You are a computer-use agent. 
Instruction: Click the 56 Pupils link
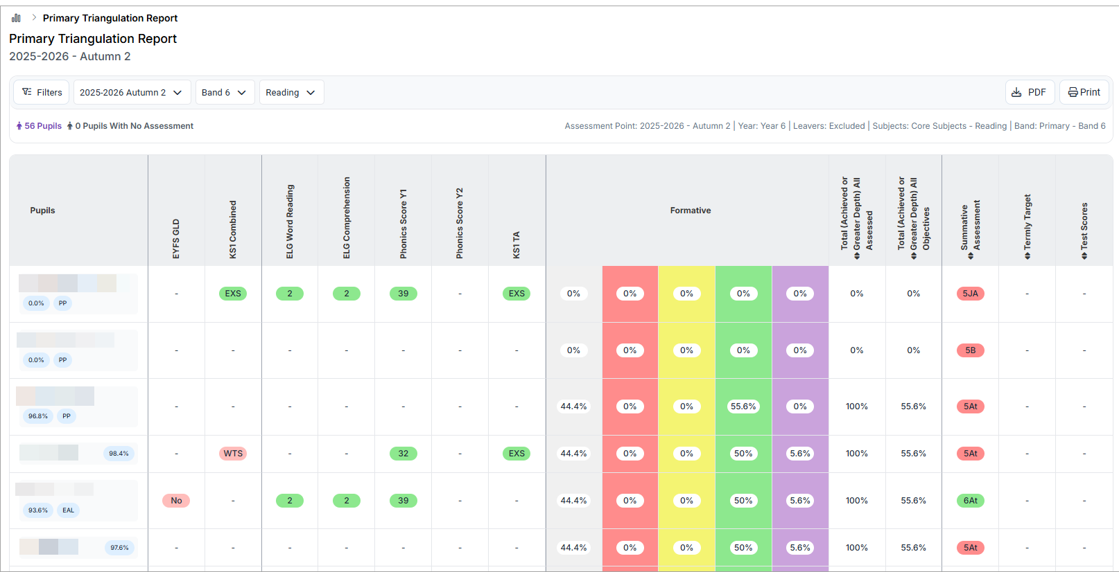click(39, 126)
